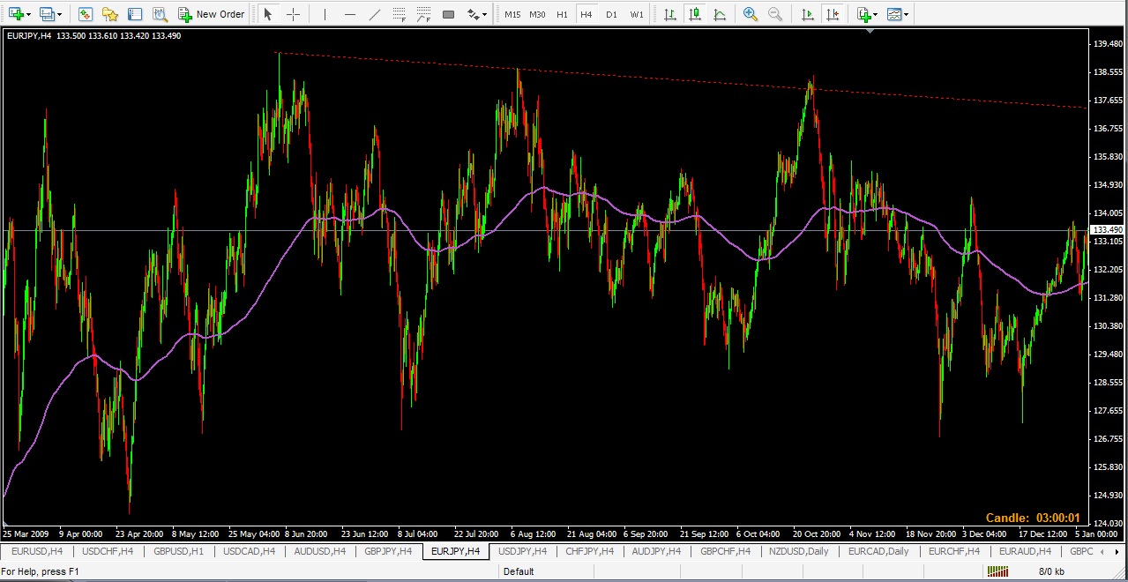This screenshot has width=1128, height=582.
Task: Toggle the chart Auto Scroll button
Action: pos(807,14)
